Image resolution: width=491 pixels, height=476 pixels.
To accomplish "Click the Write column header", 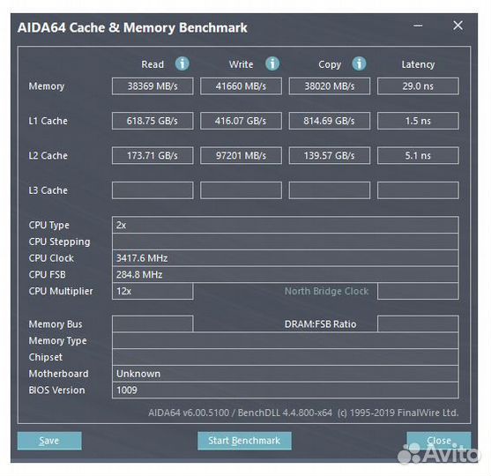I will (241, 64).
